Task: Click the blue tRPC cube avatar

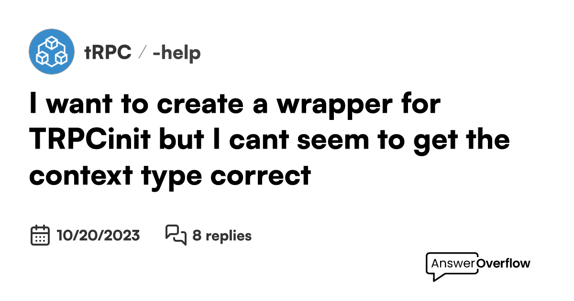Action: (x=52, y=52)
